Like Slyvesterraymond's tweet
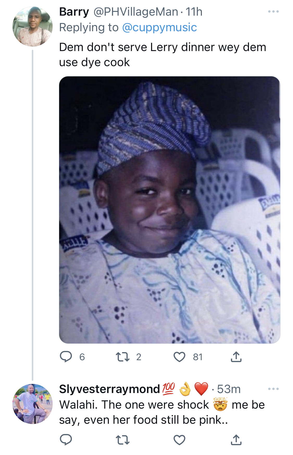Viewport: 293px width, 455px height. 179,440
